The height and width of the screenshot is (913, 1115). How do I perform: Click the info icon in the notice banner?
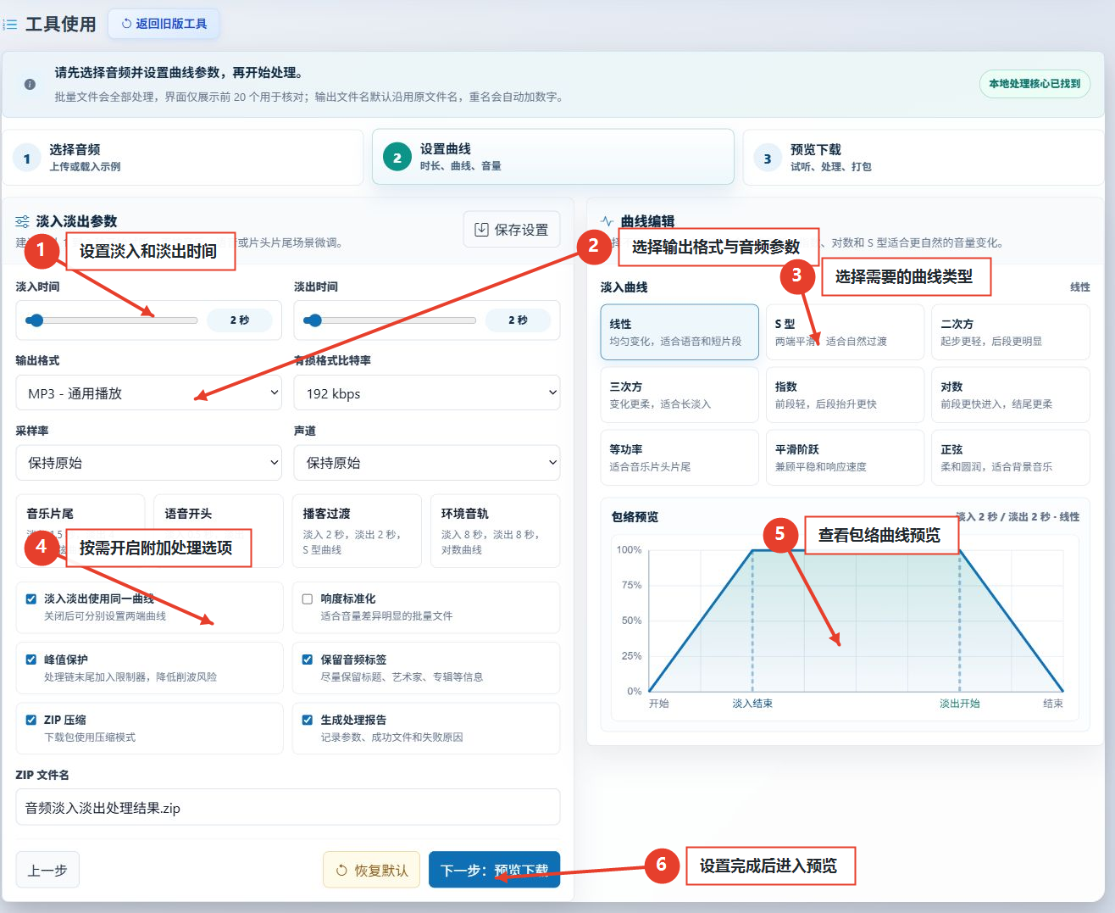[x=30, y=84]
